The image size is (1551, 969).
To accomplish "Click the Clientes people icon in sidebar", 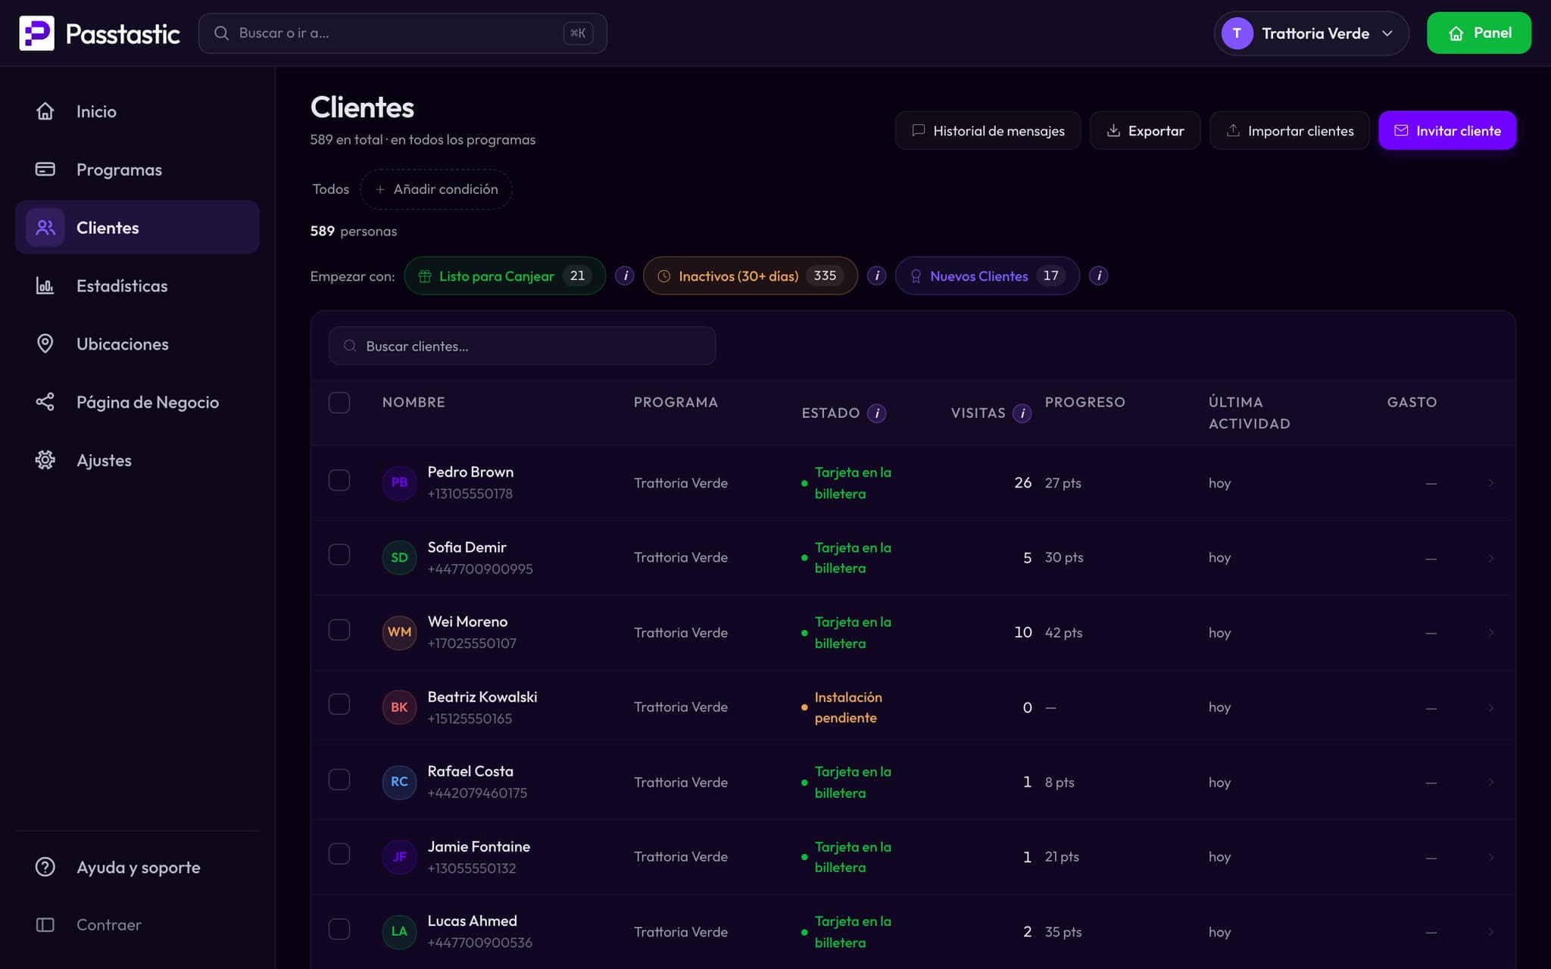I will [x=45, y=227].
